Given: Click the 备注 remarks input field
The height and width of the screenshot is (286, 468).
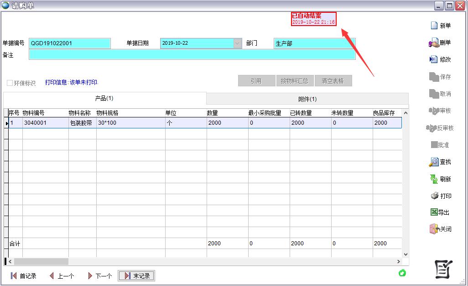Looking at the screenshot, I should [192, 55].
